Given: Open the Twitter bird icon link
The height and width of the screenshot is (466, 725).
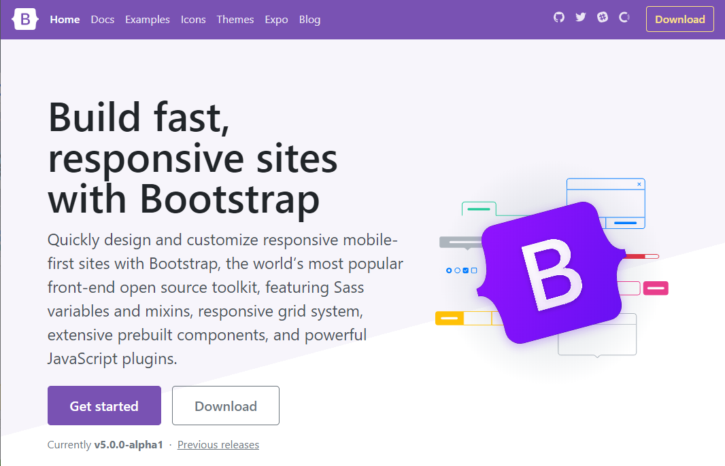Looking at the screenshot, I should pos(581,18).
